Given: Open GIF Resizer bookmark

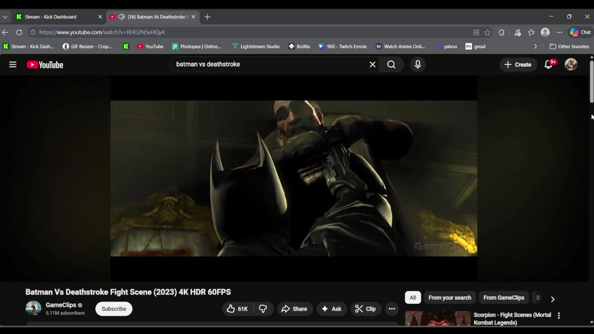Looking at the screenshot, I should [87, 46].
